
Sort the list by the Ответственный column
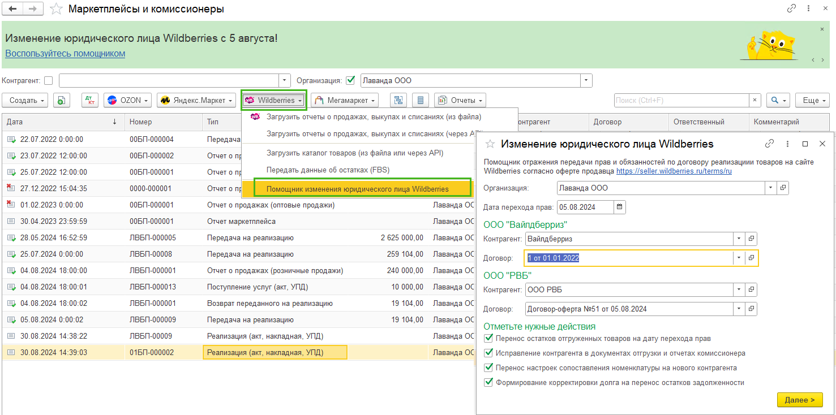709,122
